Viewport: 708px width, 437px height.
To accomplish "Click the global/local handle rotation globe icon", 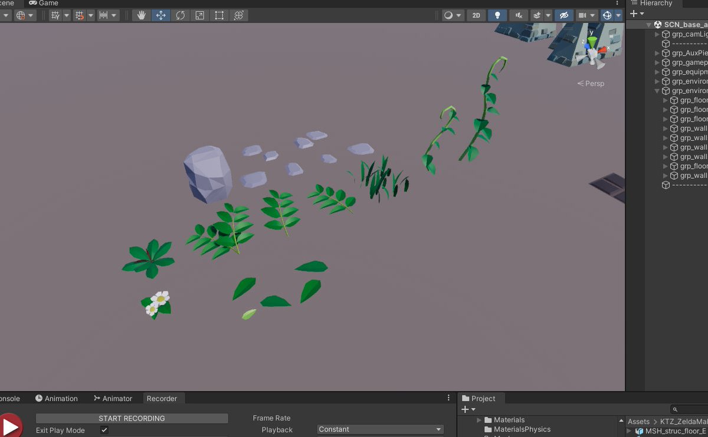I will coord(21,15).
